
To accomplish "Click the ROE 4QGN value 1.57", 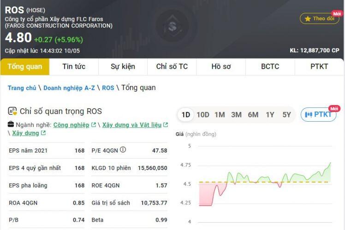I will 161,185.
